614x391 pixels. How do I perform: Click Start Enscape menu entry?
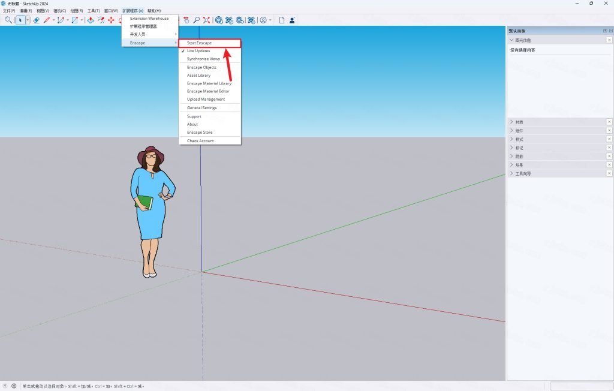point(209,43)
